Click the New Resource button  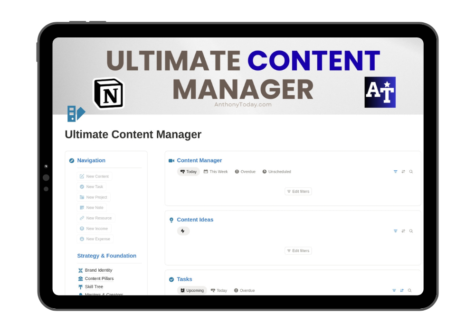point(96,218)
